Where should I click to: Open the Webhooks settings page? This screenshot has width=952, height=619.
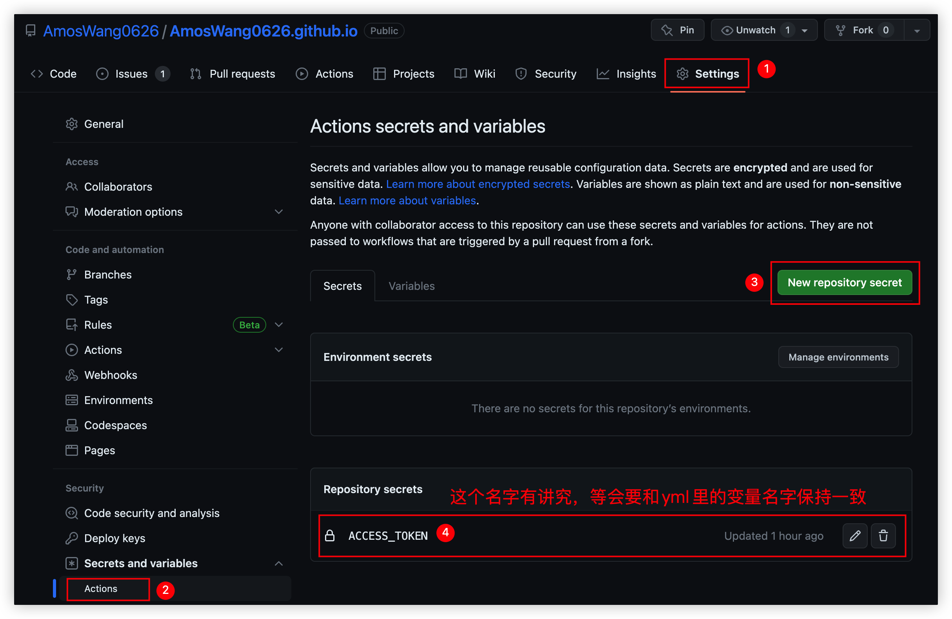(x=111, y=375)
